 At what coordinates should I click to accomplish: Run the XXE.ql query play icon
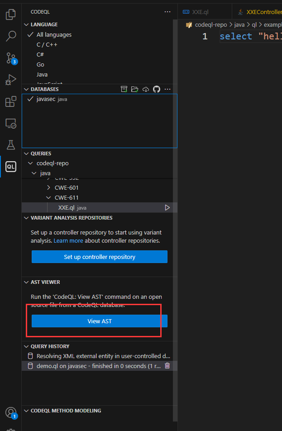pyautogui.click(x=167, y=207)
